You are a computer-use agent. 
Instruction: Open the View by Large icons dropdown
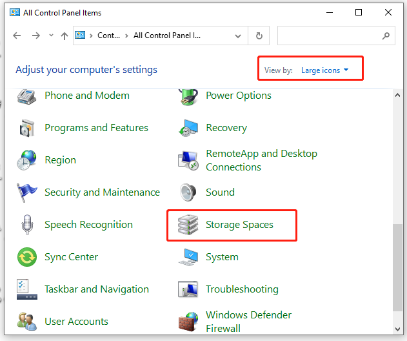(x=324, y=70)
